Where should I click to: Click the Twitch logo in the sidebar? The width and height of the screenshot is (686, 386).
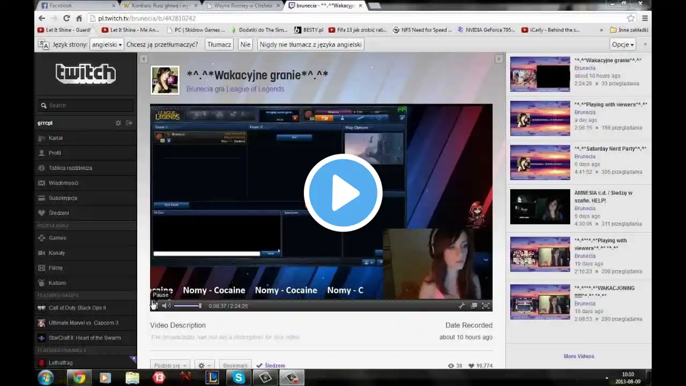click(86, 73)
